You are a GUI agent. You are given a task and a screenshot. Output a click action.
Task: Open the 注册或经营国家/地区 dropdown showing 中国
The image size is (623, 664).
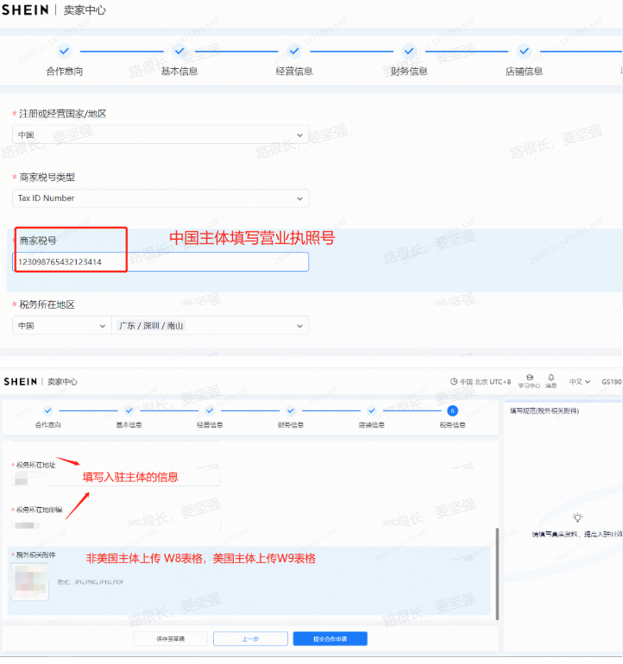[160, 135]
